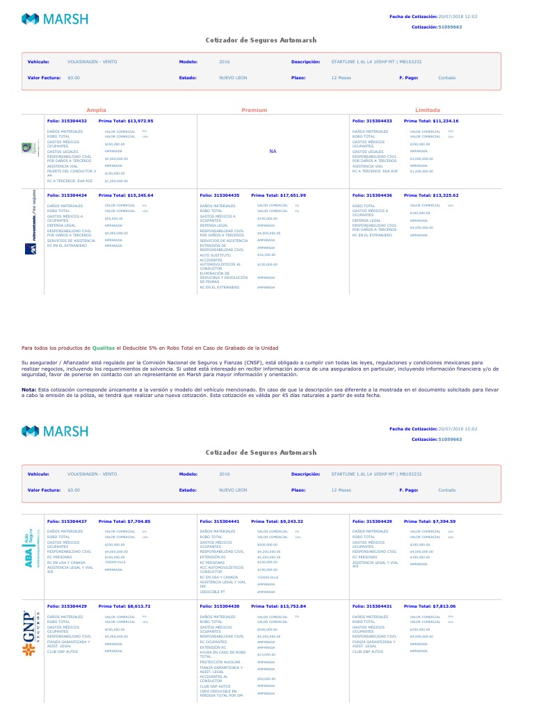Click Folio: 315304429
534x712 pixels.
67,606
